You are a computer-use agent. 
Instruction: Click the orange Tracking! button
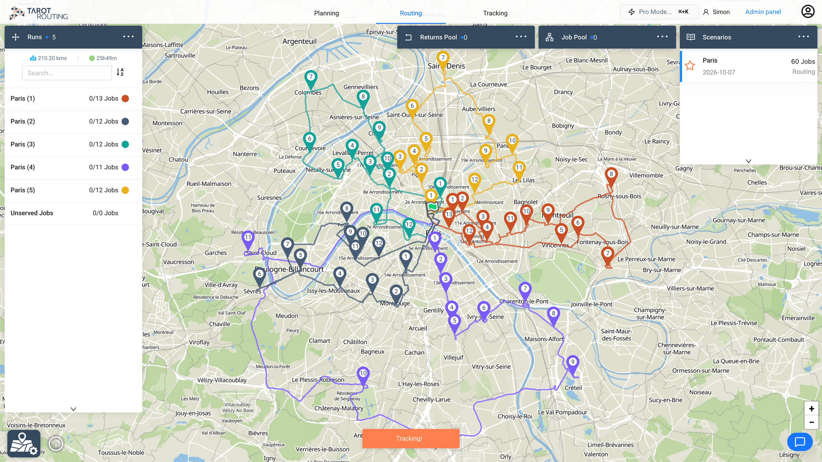coord(411,438)
